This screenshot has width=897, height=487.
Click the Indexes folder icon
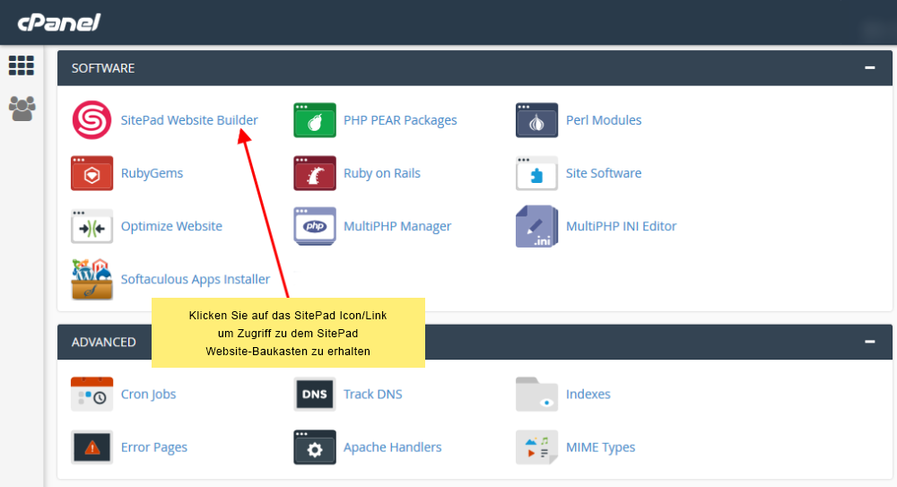pos(536,394)
